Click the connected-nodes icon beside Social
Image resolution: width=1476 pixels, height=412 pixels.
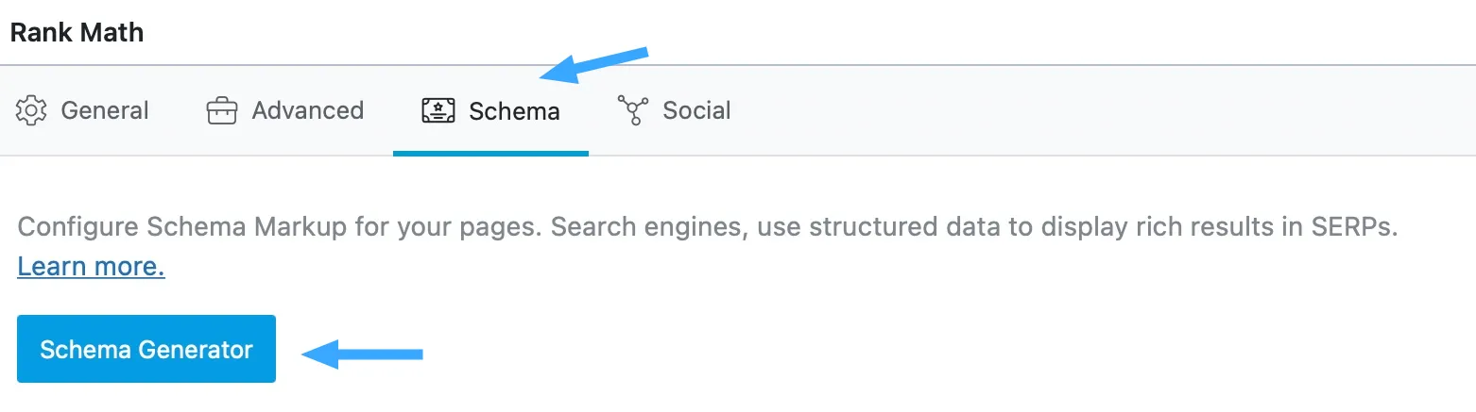click(631, 110)
